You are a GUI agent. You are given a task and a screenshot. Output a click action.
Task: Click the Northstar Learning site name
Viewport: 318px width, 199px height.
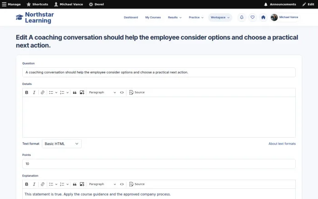[x=40, y=17]
